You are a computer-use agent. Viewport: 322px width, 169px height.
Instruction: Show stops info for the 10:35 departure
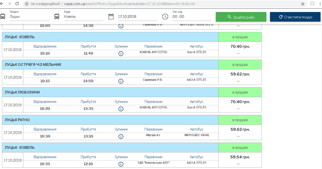point(121,164)
